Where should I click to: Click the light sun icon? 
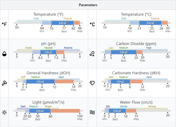click(4, 112)
